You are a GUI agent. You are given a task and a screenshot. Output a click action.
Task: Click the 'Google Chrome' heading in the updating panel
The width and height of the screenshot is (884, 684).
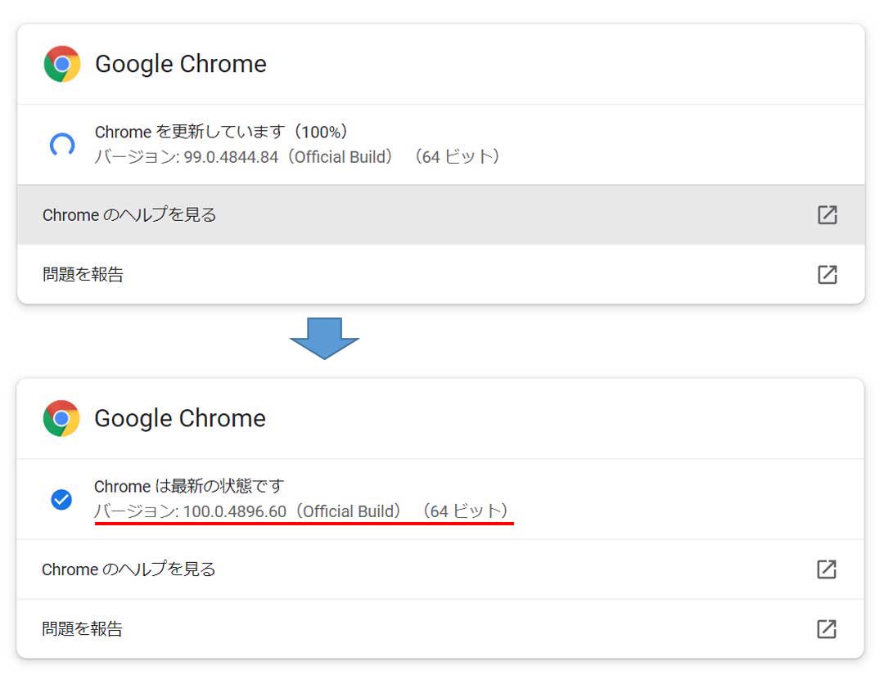[181, 64]
